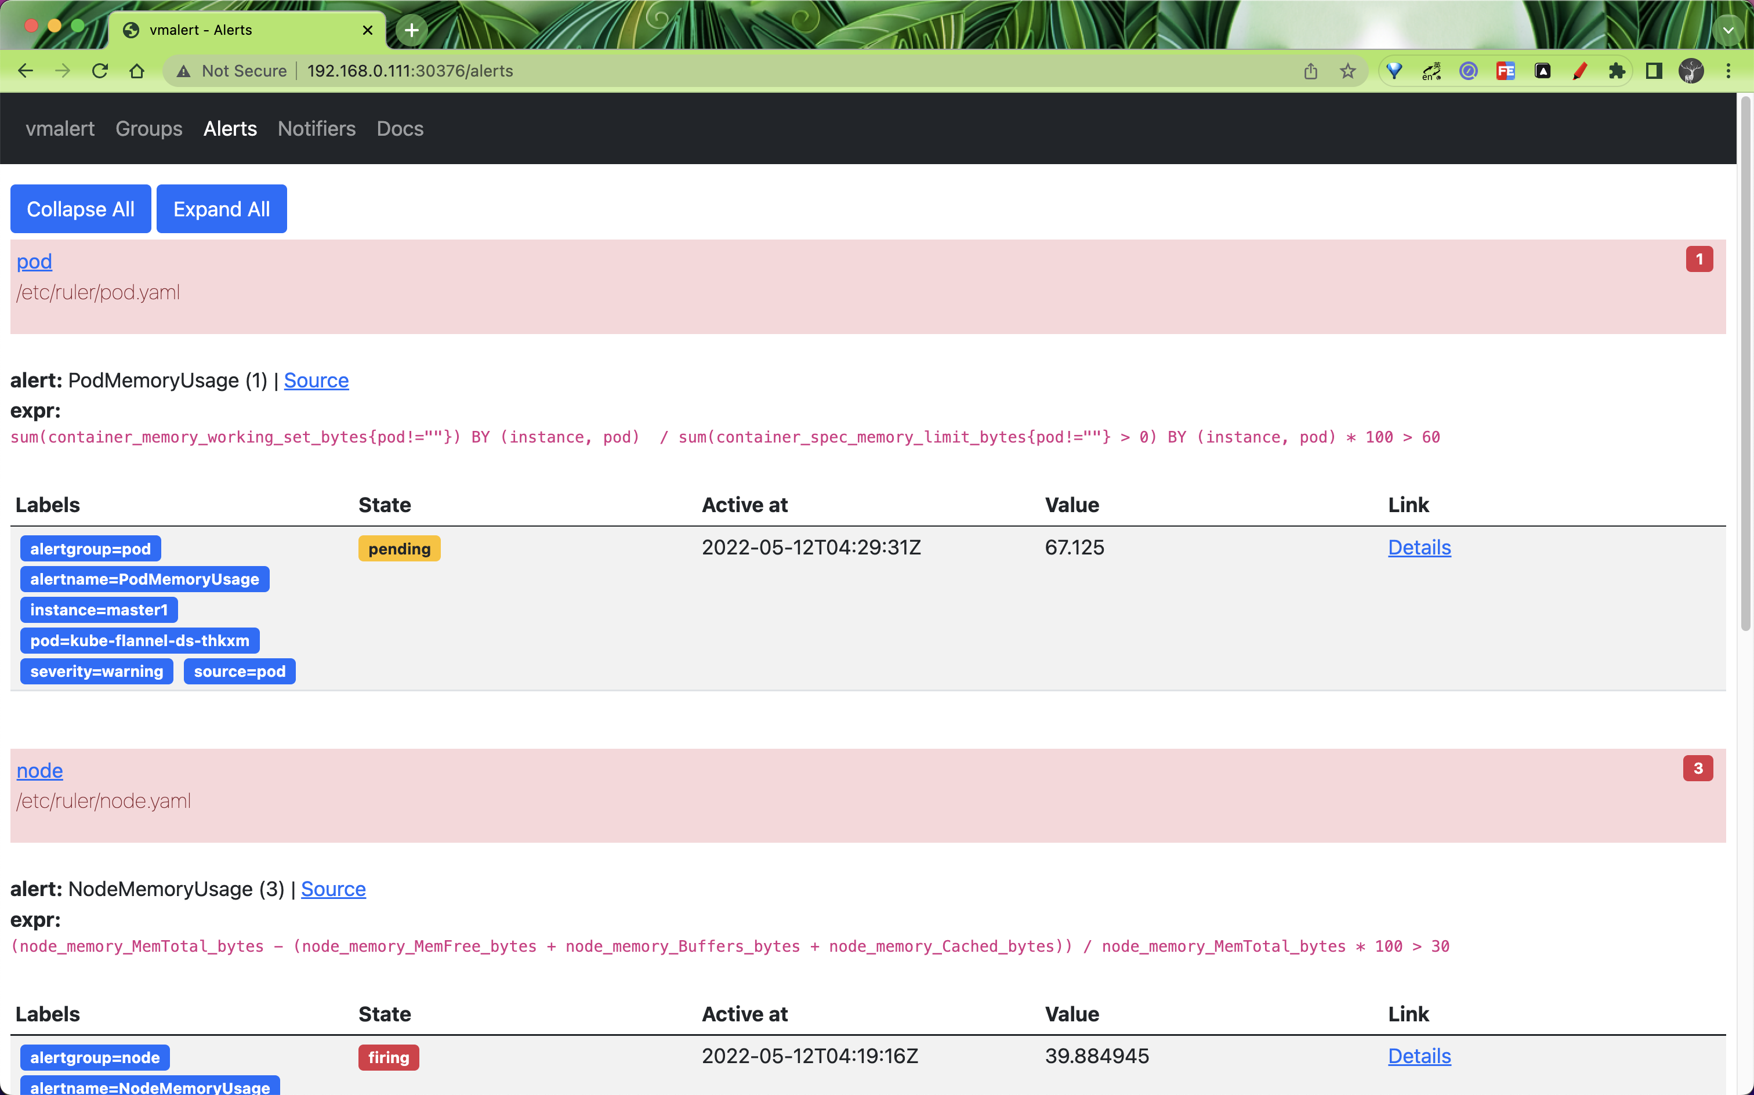Toggle the side panel

[x=1655, y=70]
